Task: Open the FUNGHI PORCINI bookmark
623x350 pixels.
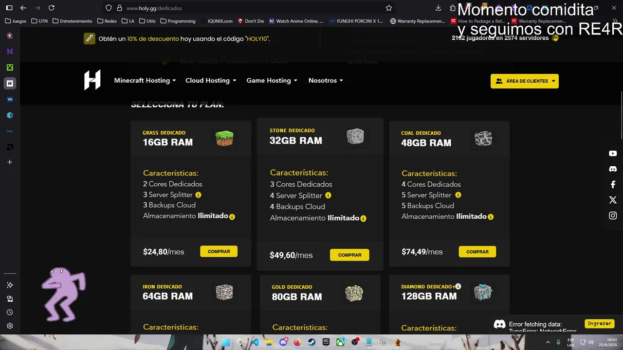Action: [357, 21]
